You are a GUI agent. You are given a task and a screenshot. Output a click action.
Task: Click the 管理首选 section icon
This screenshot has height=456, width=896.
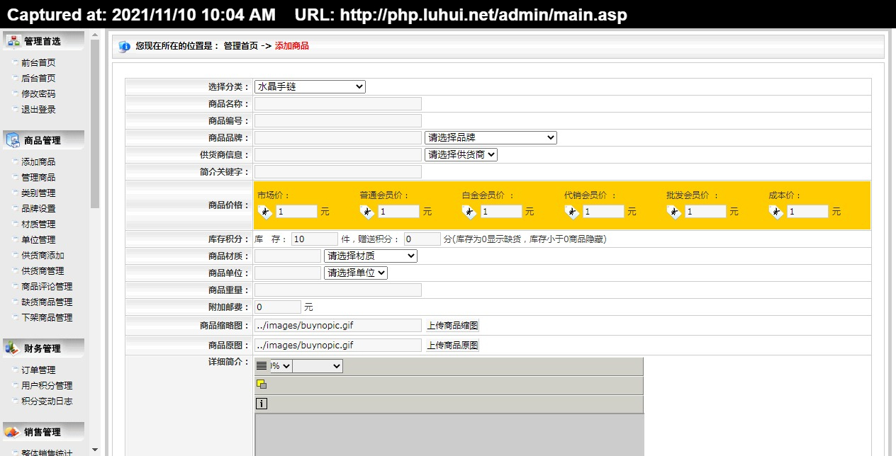tap(13, 41)
